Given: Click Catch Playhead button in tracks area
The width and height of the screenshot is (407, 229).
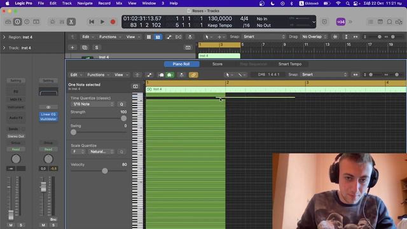Looking at the screenshot, I should (190, 37).
